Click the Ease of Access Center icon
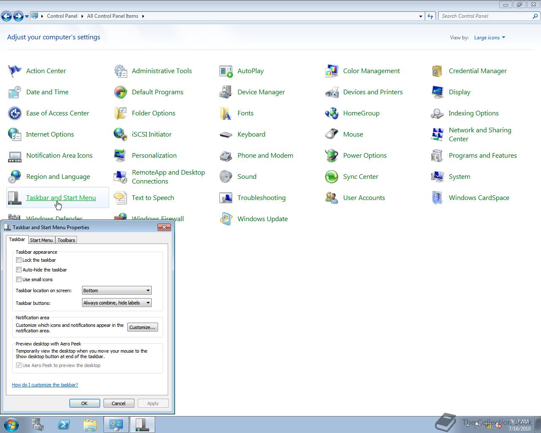The image size is (541, 433). click(x=15, y=113)
